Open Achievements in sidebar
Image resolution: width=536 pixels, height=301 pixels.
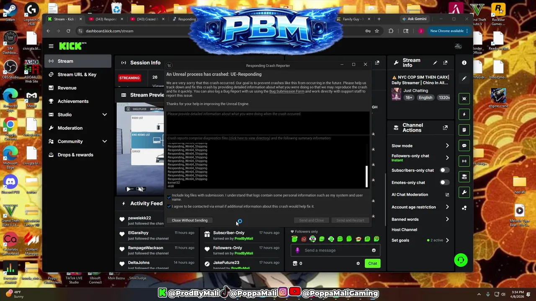(x=78, y=101)
